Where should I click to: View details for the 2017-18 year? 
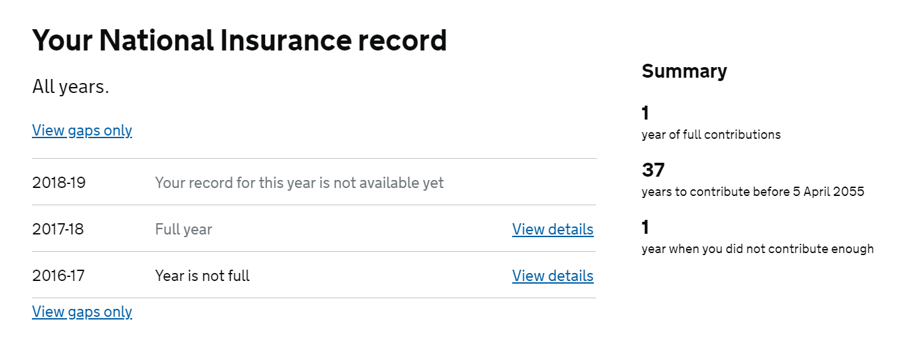click(553, 229)
